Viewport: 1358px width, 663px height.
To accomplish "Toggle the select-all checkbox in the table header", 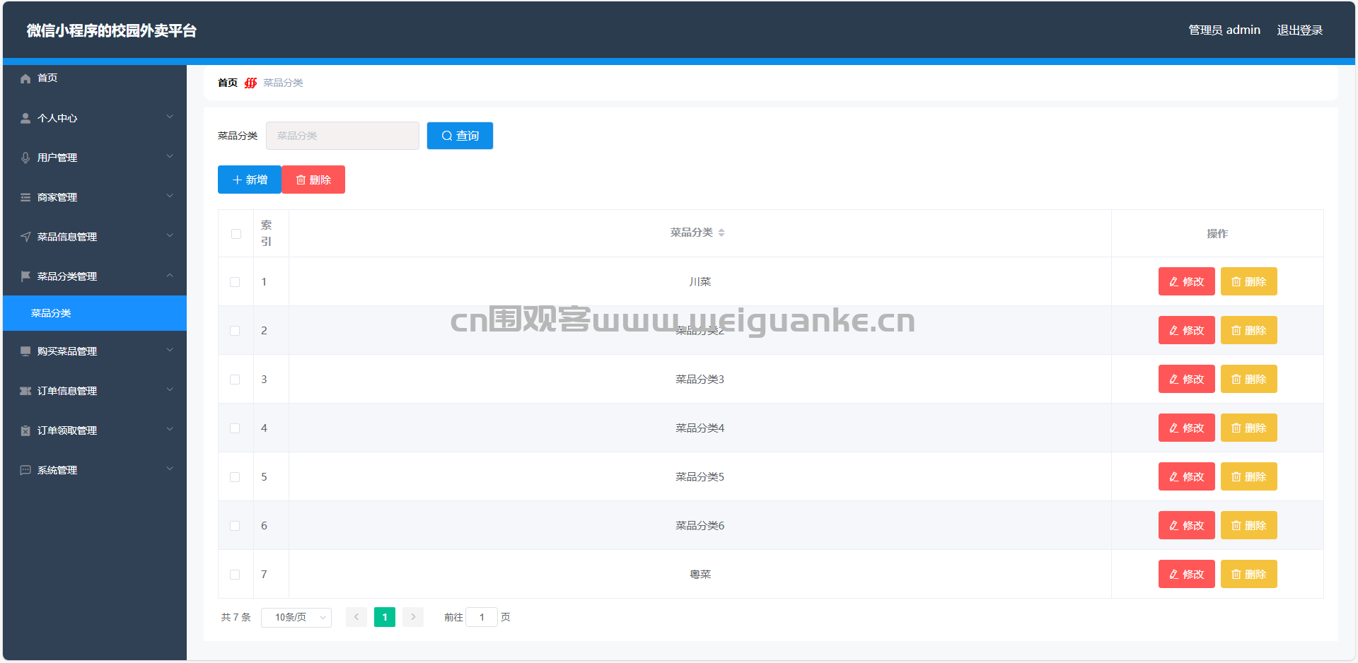I will [x=236, y=234].
